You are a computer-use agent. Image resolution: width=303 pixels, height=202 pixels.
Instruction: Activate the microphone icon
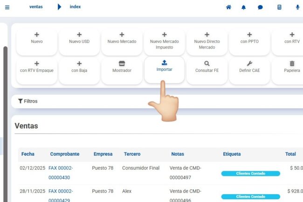pos(297,7)
